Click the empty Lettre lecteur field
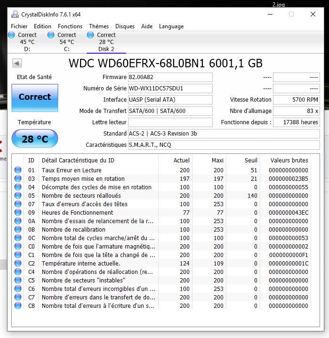The height and width of the screenshot is (338, 329). coord(170,122)
